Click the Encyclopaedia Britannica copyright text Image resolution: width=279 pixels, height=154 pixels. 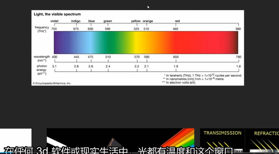pyautogui.click(x=52, y=83)
